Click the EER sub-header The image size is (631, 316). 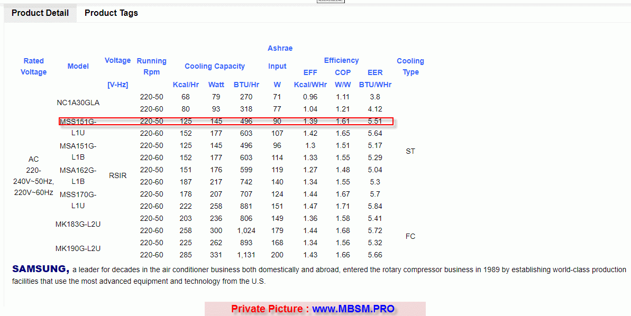pyautogui.click(x=375, y=72)
